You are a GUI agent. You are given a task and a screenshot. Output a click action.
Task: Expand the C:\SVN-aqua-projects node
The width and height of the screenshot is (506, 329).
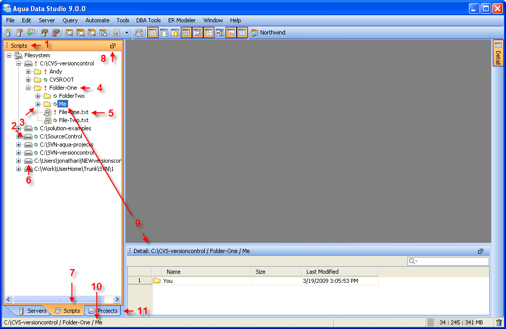[x=19, y=144]
